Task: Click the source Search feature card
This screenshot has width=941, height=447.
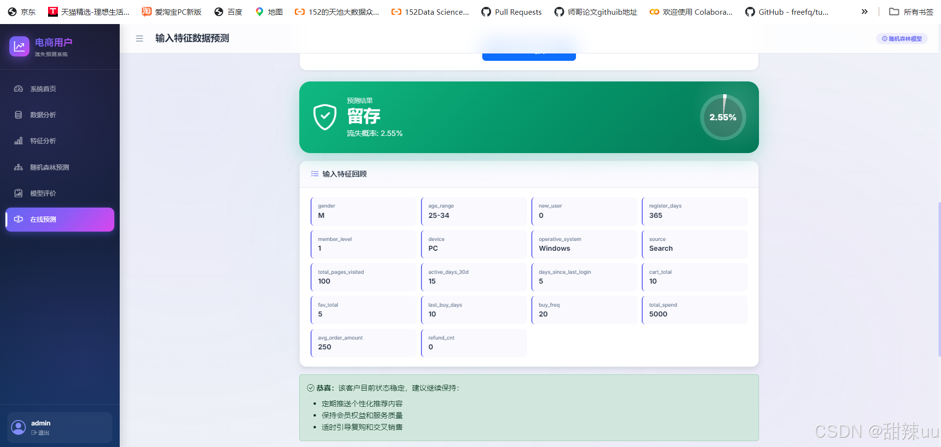Action: click(x=694, y=244)
